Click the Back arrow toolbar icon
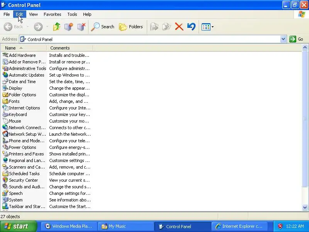309x232 pixels. [x=8, y=27]
